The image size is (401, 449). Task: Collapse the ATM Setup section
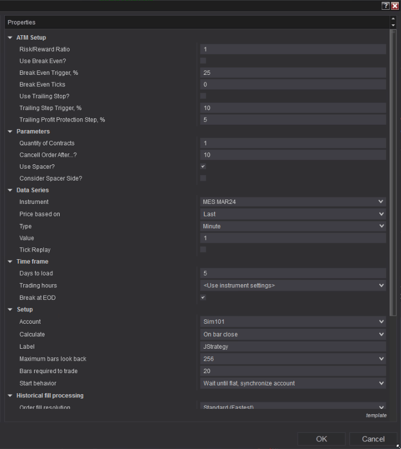coord(9,37)
